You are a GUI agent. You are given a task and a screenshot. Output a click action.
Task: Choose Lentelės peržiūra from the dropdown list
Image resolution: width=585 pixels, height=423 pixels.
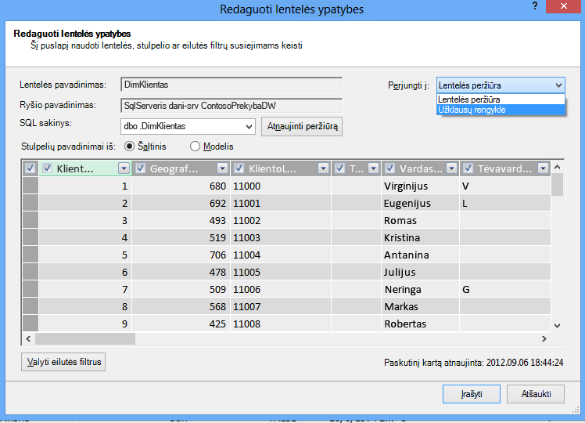[501, 99]
